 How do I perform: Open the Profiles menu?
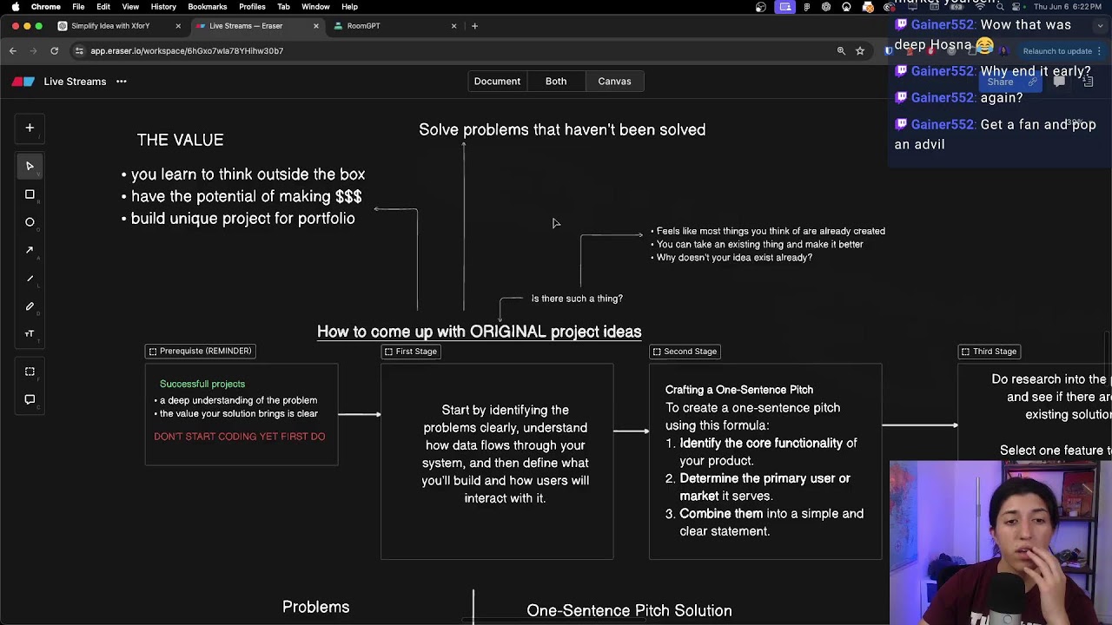[x=252, y=7]
